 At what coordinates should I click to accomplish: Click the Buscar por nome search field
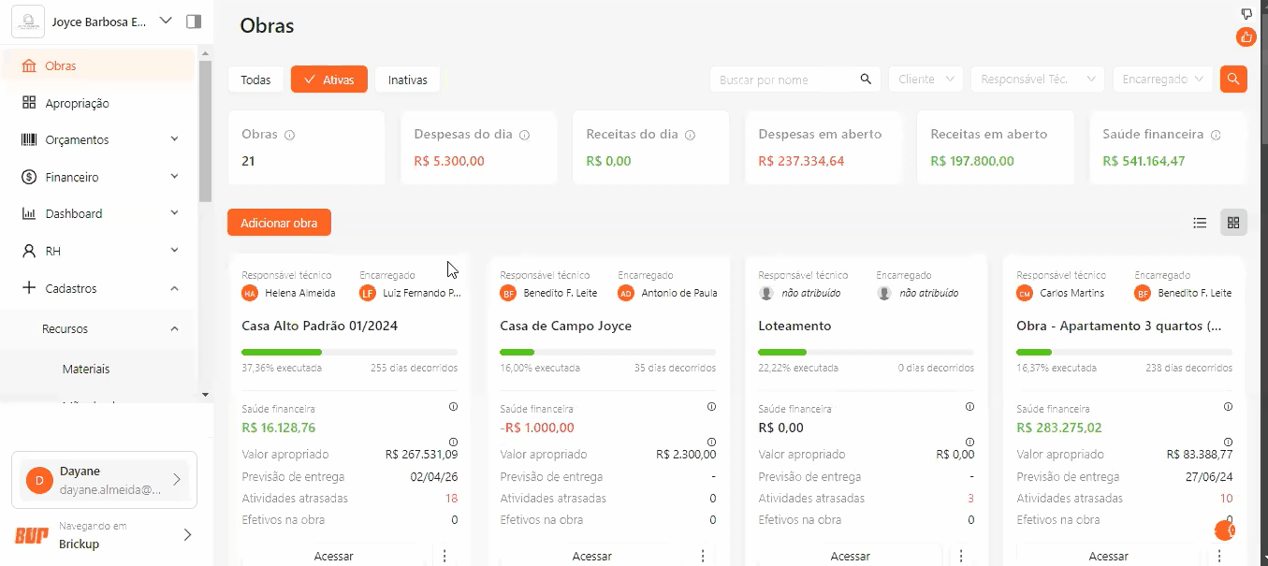click(x=784, y=80)
